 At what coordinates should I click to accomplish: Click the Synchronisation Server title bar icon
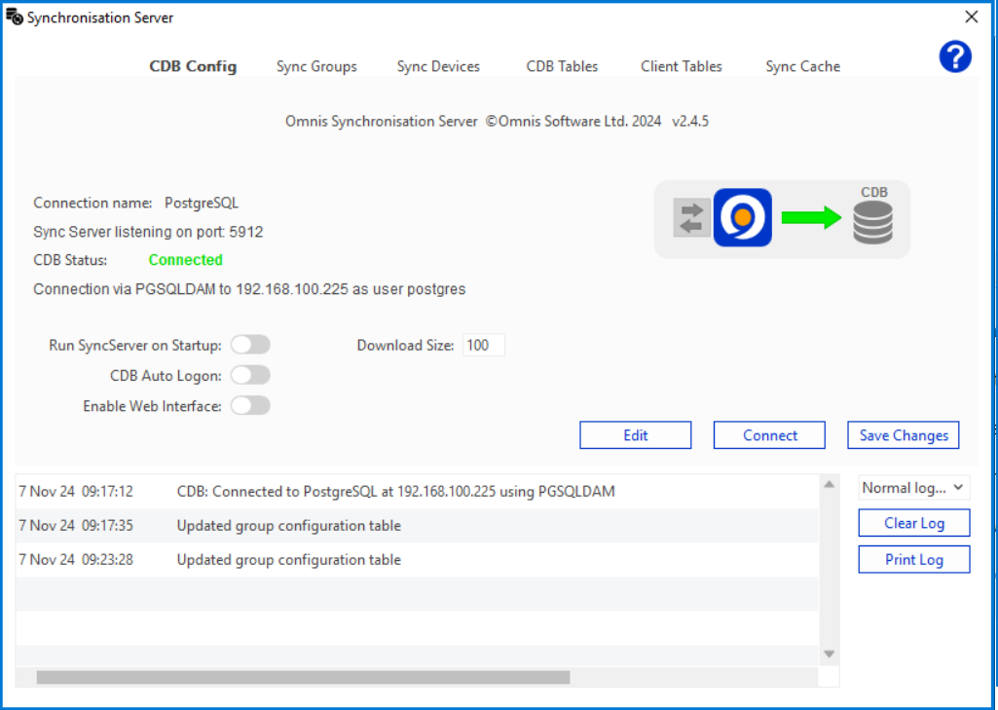pyautogui.click(x=14, y=17)
